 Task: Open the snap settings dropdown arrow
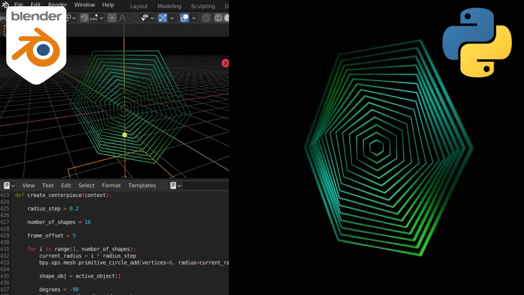[102, 18]
